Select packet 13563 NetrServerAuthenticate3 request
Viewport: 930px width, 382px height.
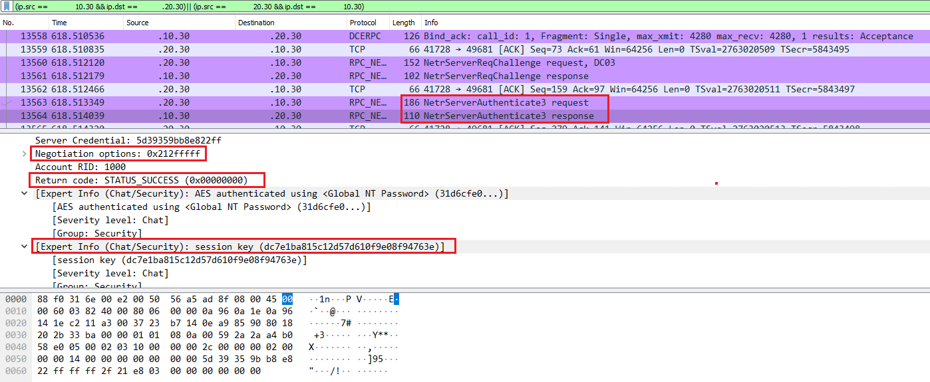click(465, 102)
